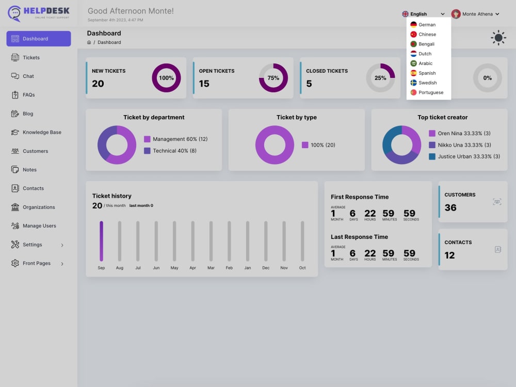
Task: Click the HelpDesk logo
Action: click(39, 13)
